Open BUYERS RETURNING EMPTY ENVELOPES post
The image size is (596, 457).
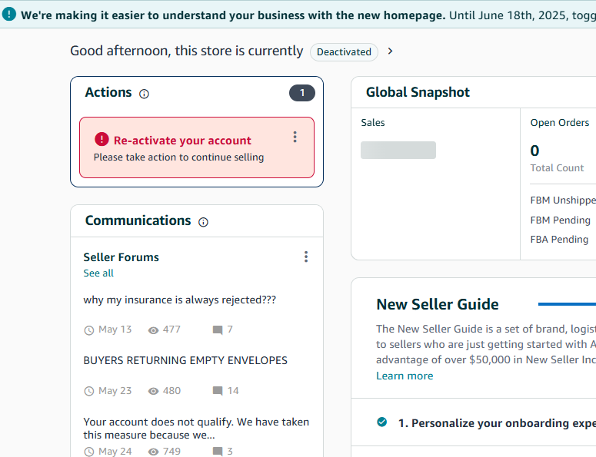185,360
